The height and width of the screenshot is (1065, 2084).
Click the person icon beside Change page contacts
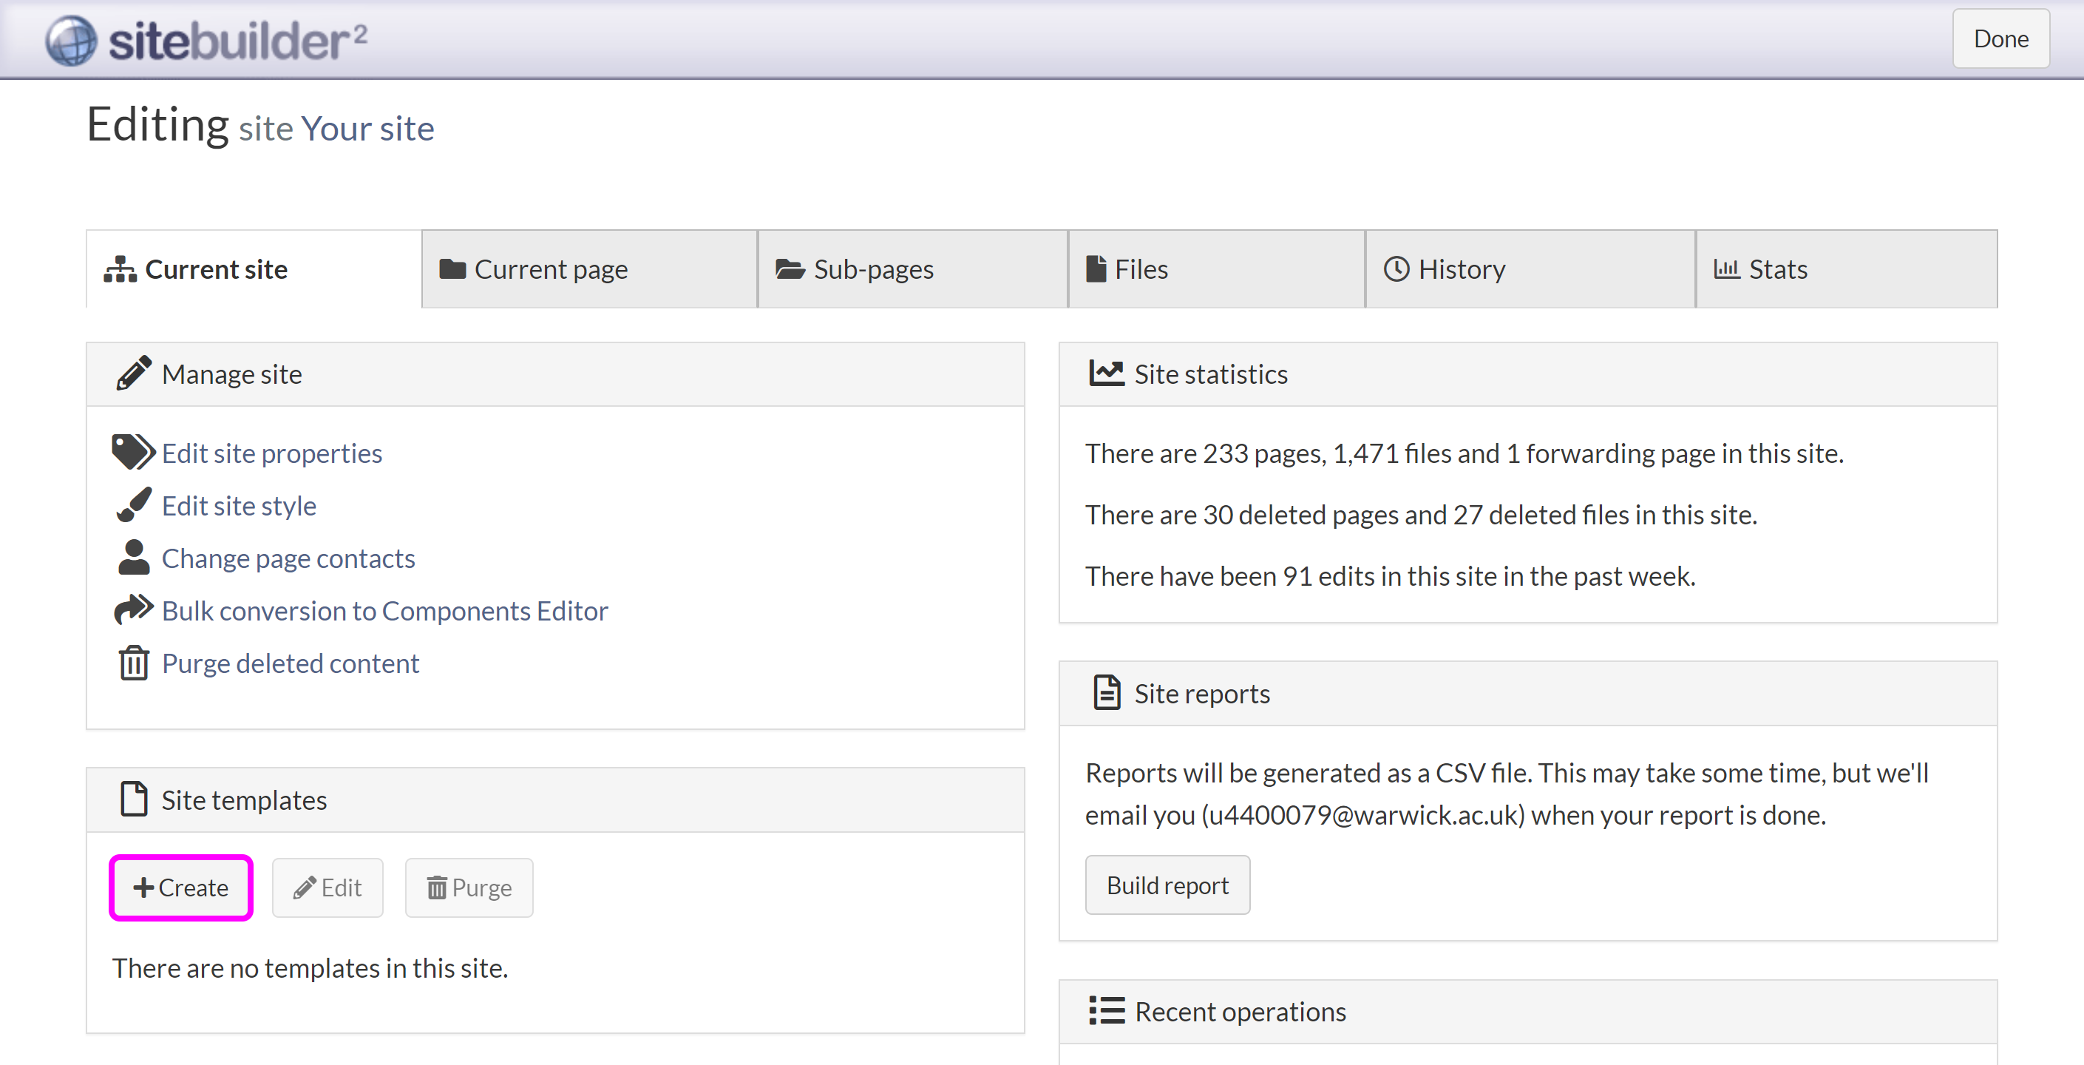[134, 558]
